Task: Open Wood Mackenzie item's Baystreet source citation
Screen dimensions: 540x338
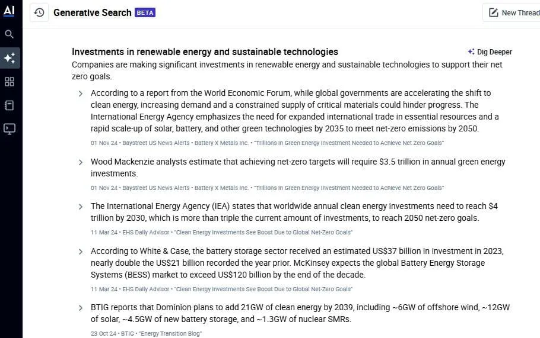Action: pos(156,188)
